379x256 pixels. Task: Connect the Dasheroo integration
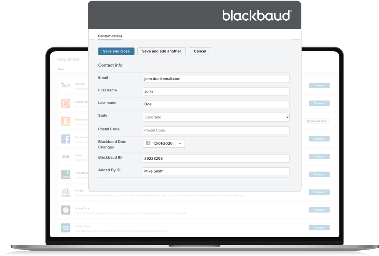(319, 103)
